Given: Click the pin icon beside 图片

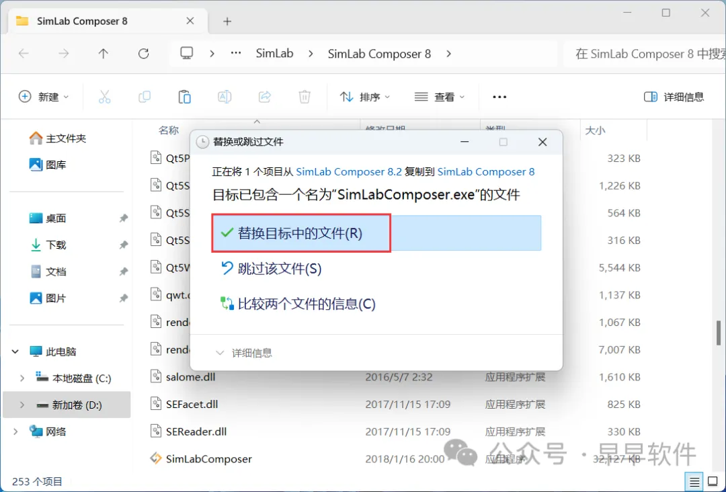Looking at the screenshot, I should point(123,298).
